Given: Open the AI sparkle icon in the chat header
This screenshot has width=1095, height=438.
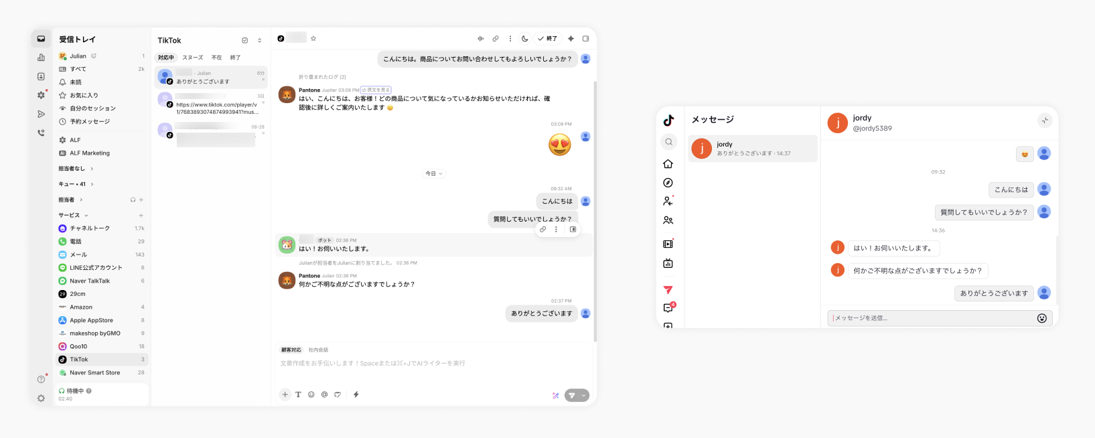Looking at the screenshot, I should (571, 39).
